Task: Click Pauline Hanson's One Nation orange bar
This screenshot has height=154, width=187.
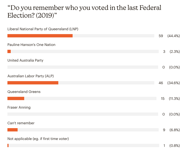Action: click(x=9, y=51)
